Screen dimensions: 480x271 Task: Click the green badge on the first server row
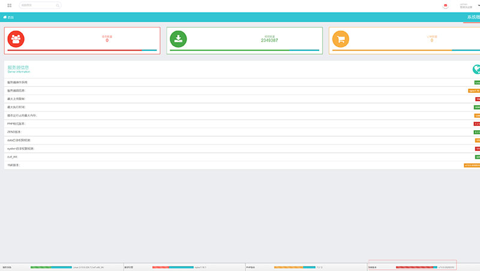(x=477, y=82)
